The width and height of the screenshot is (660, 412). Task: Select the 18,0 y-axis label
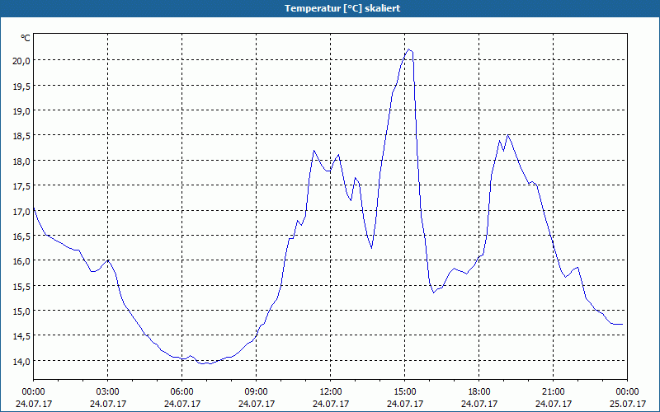point(21,161)
